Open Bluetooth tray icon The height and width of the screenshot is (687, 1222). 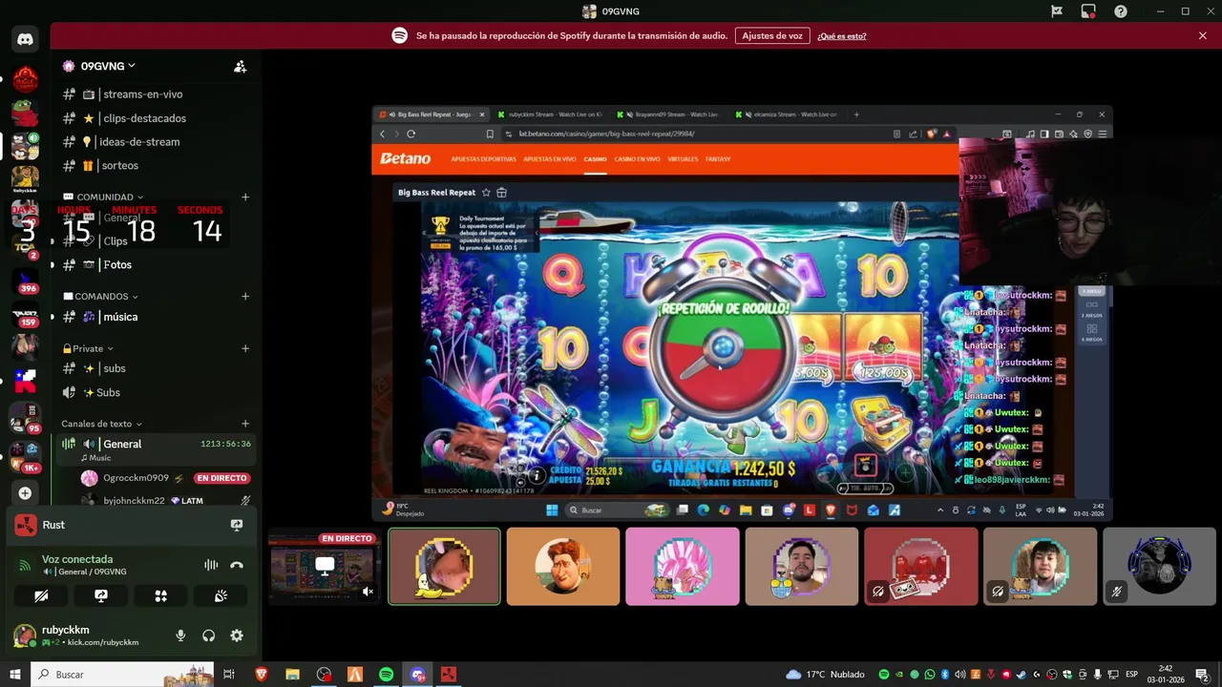pos(944,675)
